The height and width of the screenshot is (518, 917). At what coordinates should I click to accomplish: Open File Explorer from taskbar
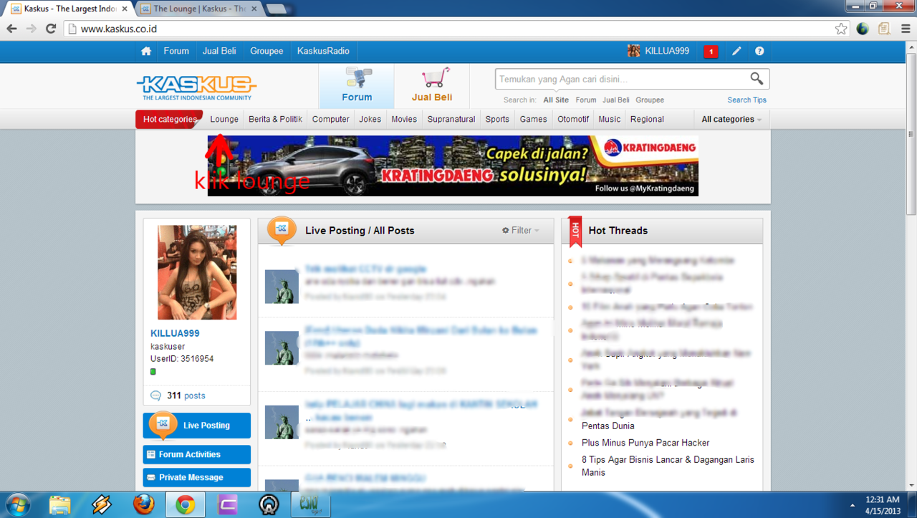[59, 504]
